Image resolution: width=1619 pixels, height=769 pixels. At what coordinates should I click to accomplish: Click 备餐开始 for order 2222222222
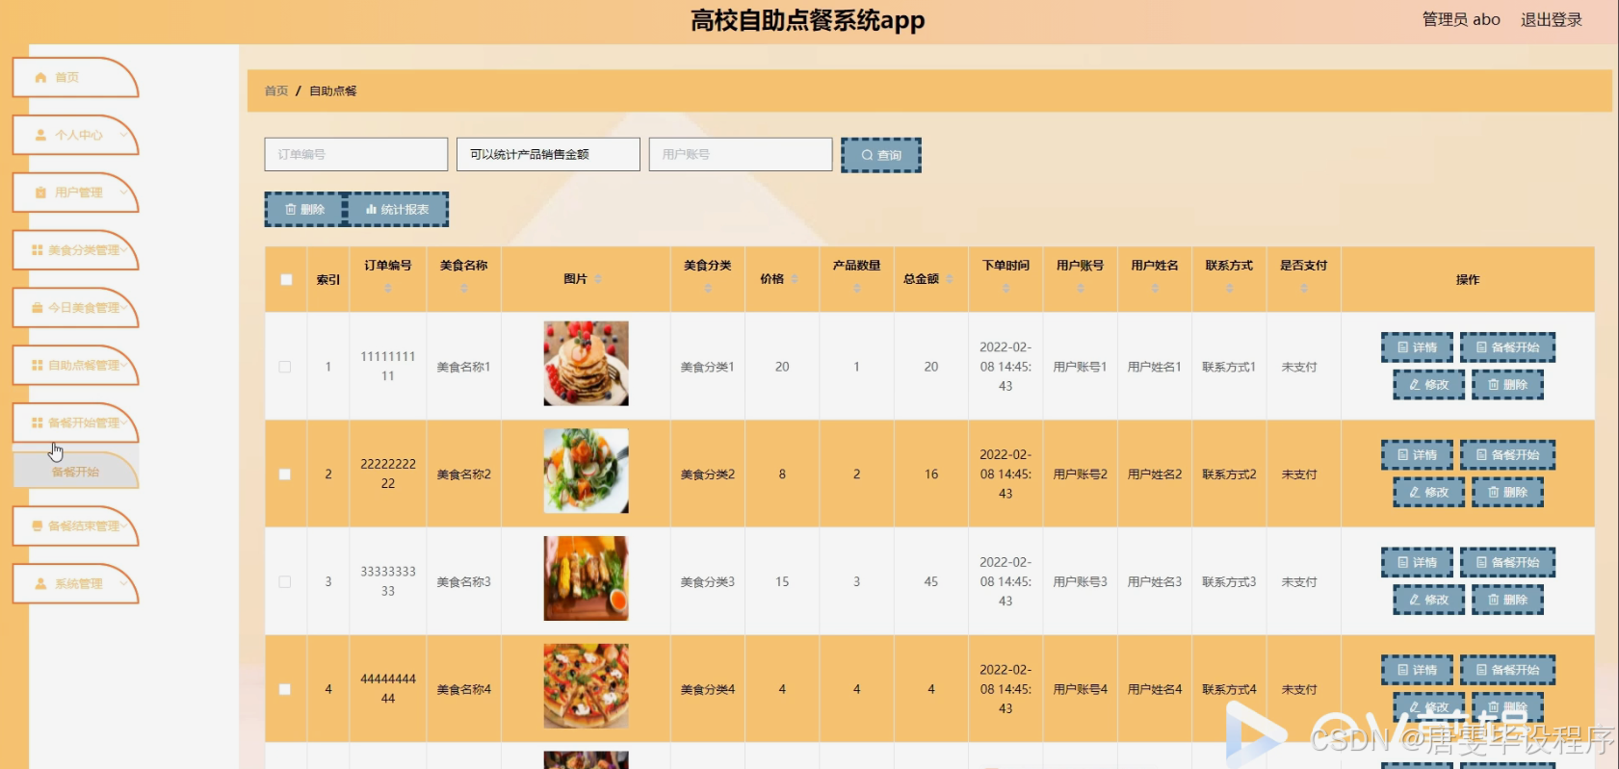point(1507,455)
